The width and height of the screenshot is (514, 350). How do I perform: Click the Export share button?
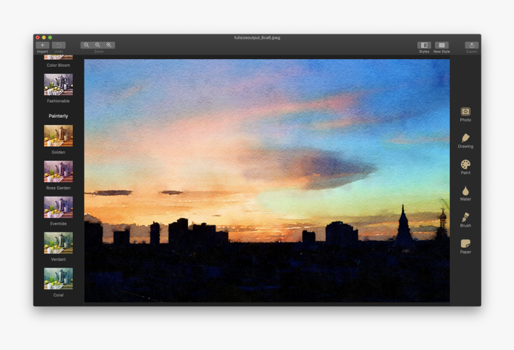472,45
